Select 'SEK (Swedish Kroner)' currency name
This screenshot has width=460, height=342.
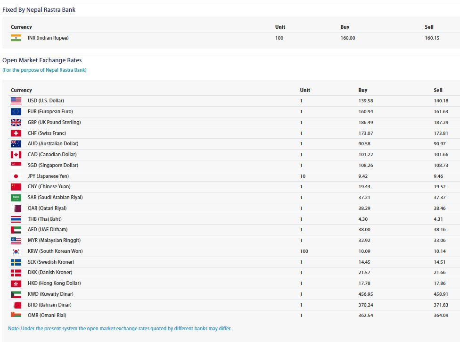point(51,262)
